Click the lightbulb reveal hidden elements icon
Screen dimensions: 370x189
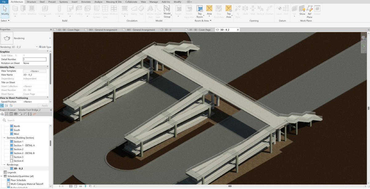click(85, 186)
